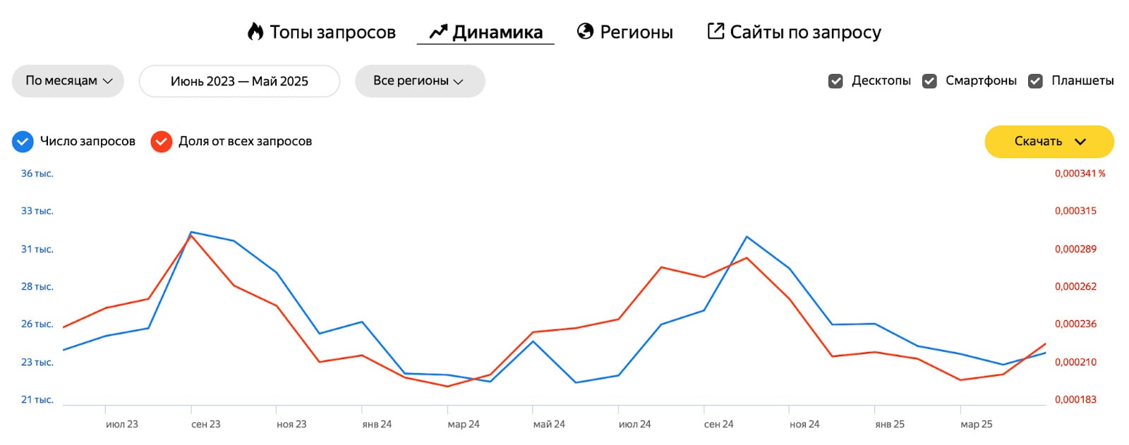
Task: Click the chevron inside the Скачать button
Action: pyautogui.click(x=1081, y=142)
